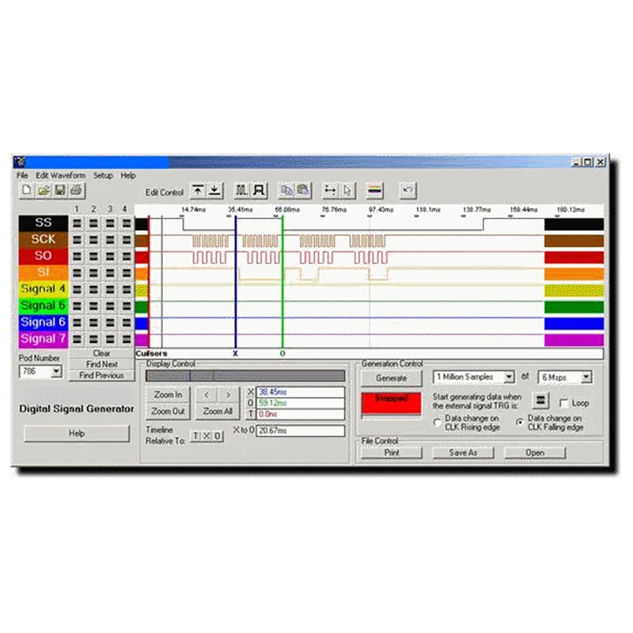Click the Display Control position scrollbar

245,376
